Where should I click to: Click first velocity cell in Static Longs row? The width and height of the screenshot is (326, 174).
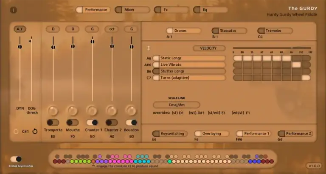tap(237, 58)
